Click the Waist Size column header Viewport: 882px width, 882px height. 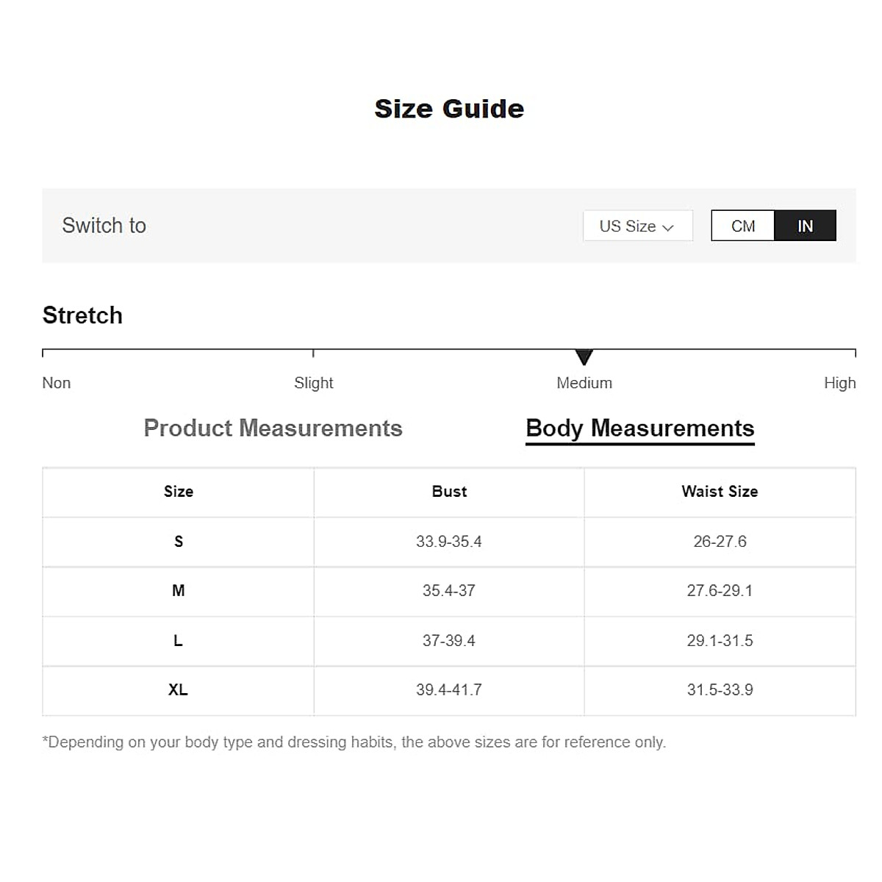coord(720,492)
